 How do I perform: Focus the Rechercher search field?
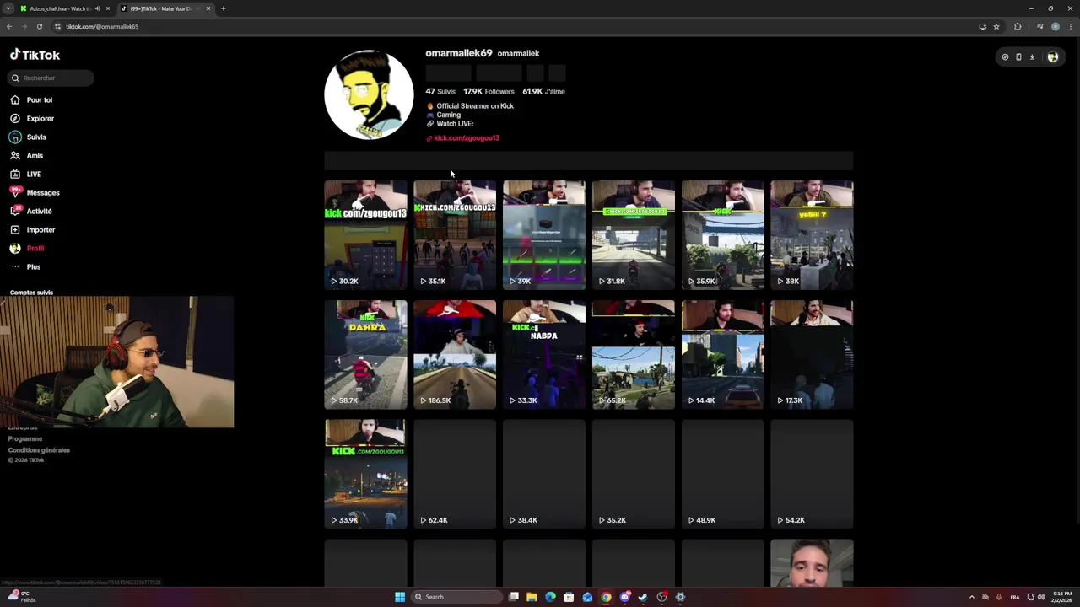51,78
